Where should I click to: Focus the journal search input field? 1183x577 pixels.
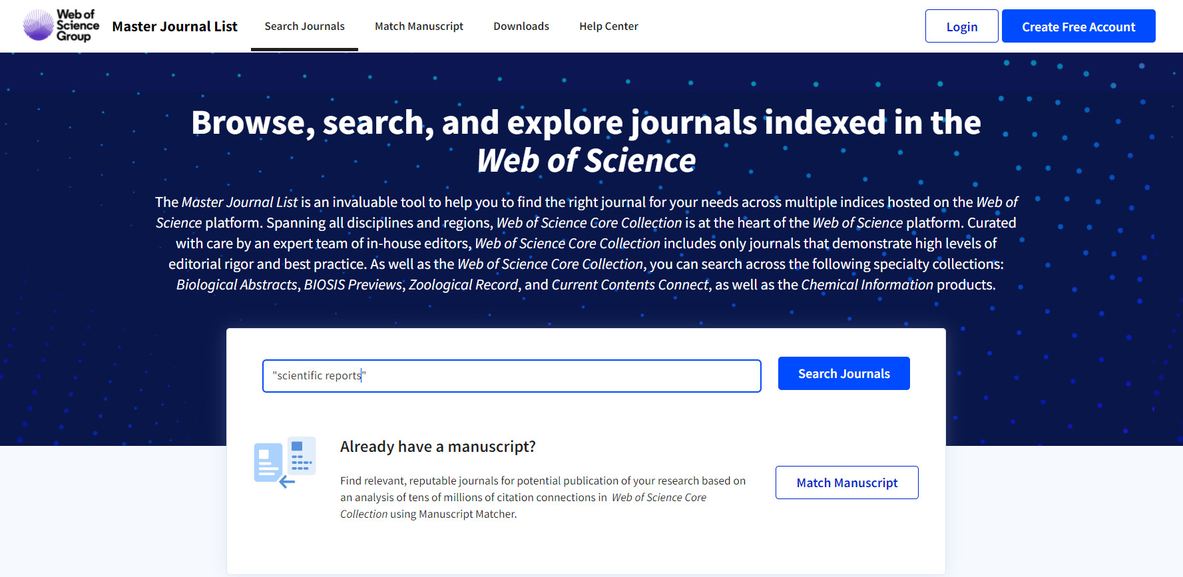(511, 376)
